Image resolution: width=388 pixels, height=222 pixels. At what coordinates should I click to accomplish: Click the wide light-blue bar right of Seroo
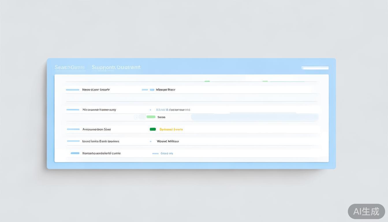coord(254,117)
